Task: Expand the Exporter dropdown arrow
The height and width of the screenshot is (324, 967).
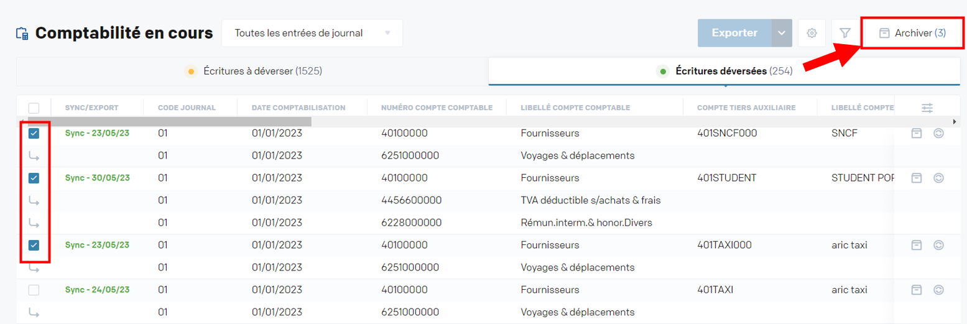Action: tap(782, 33)
